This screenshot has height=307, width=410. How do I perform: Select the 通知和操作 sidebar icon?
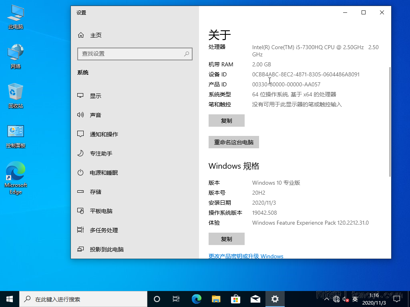pos(80,134)
